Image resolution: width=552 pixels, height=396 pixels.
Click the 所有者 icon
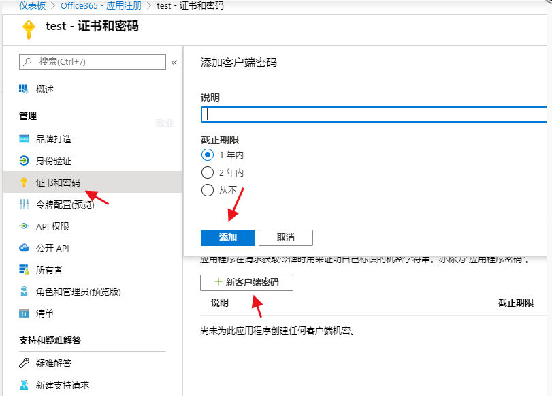point(24,270)
